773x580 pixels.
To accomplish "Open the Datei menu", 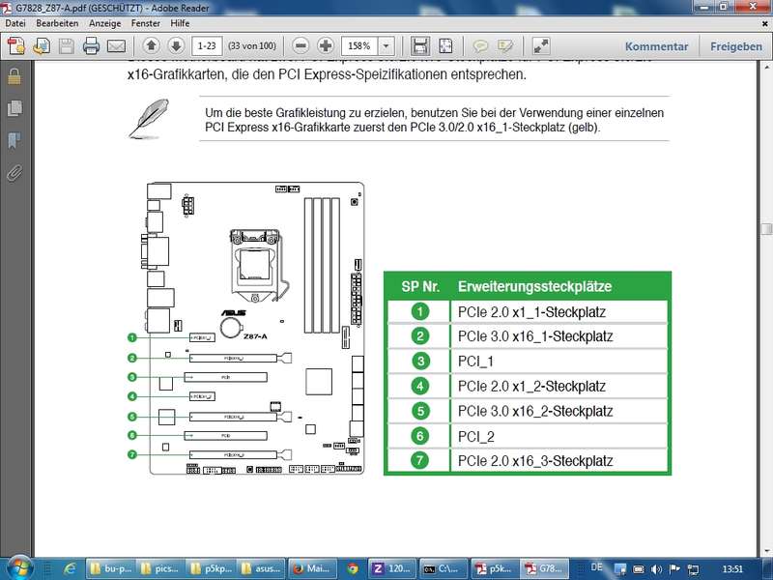I will 15,23.
